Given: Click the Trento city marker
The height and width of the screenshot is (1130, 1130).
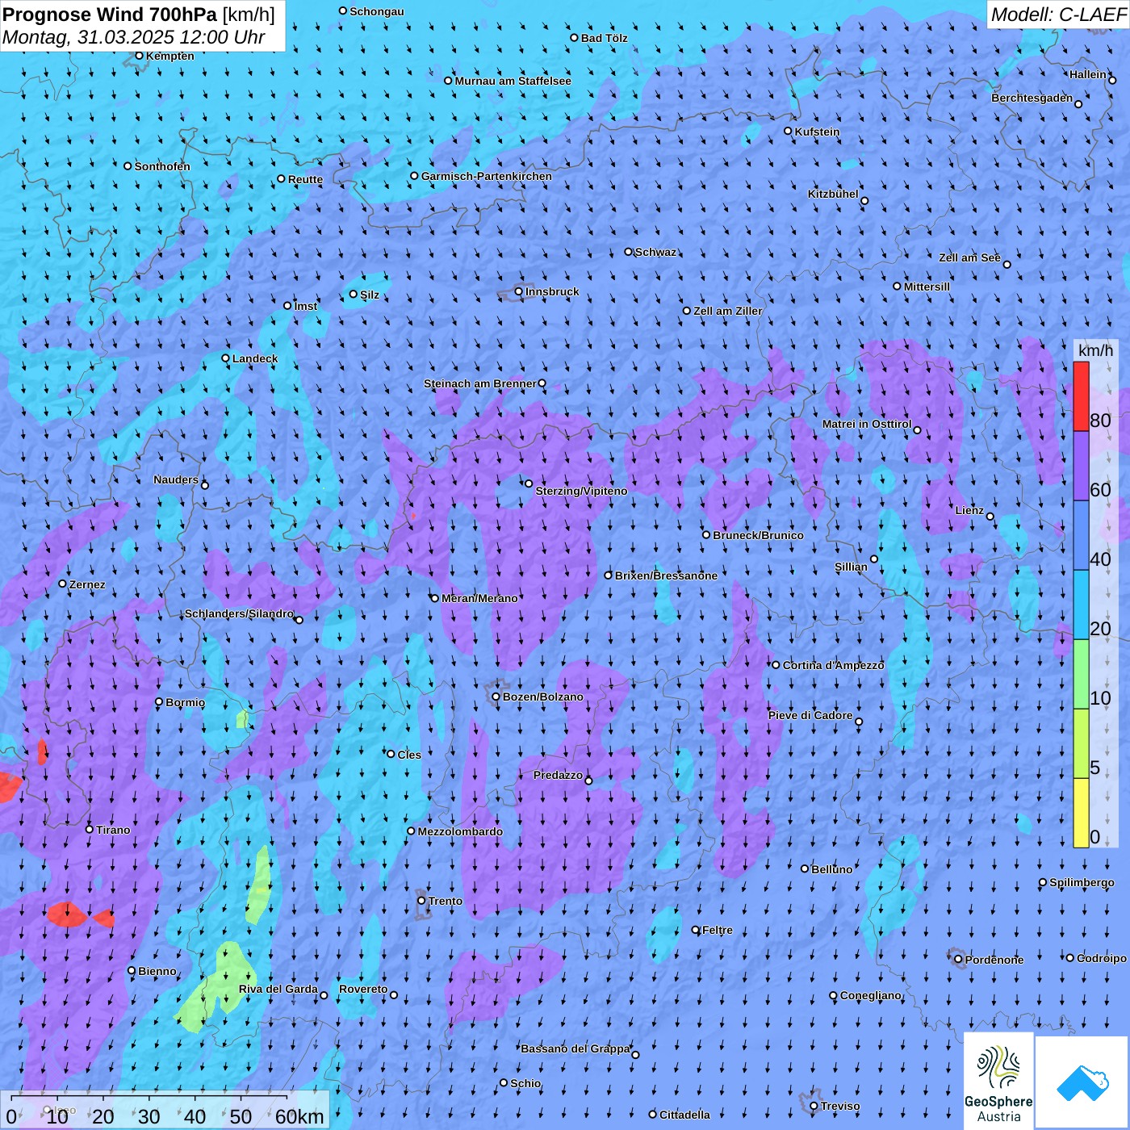Looking at the screenshot, I should click(x=421, y=901).
